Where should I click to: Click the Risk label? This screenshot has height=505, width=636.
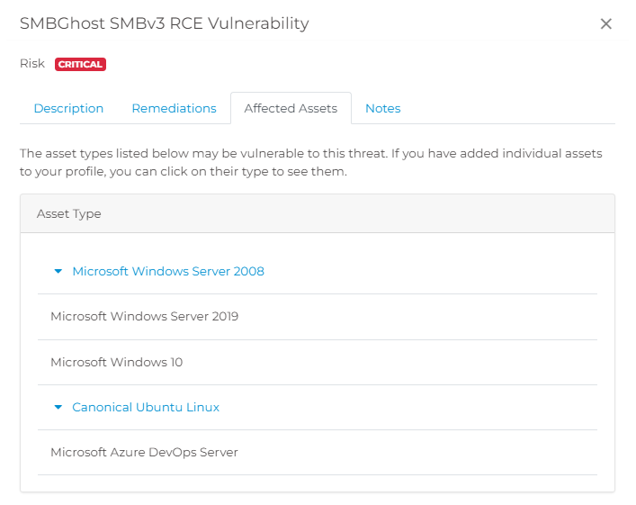tap(32, 64)
